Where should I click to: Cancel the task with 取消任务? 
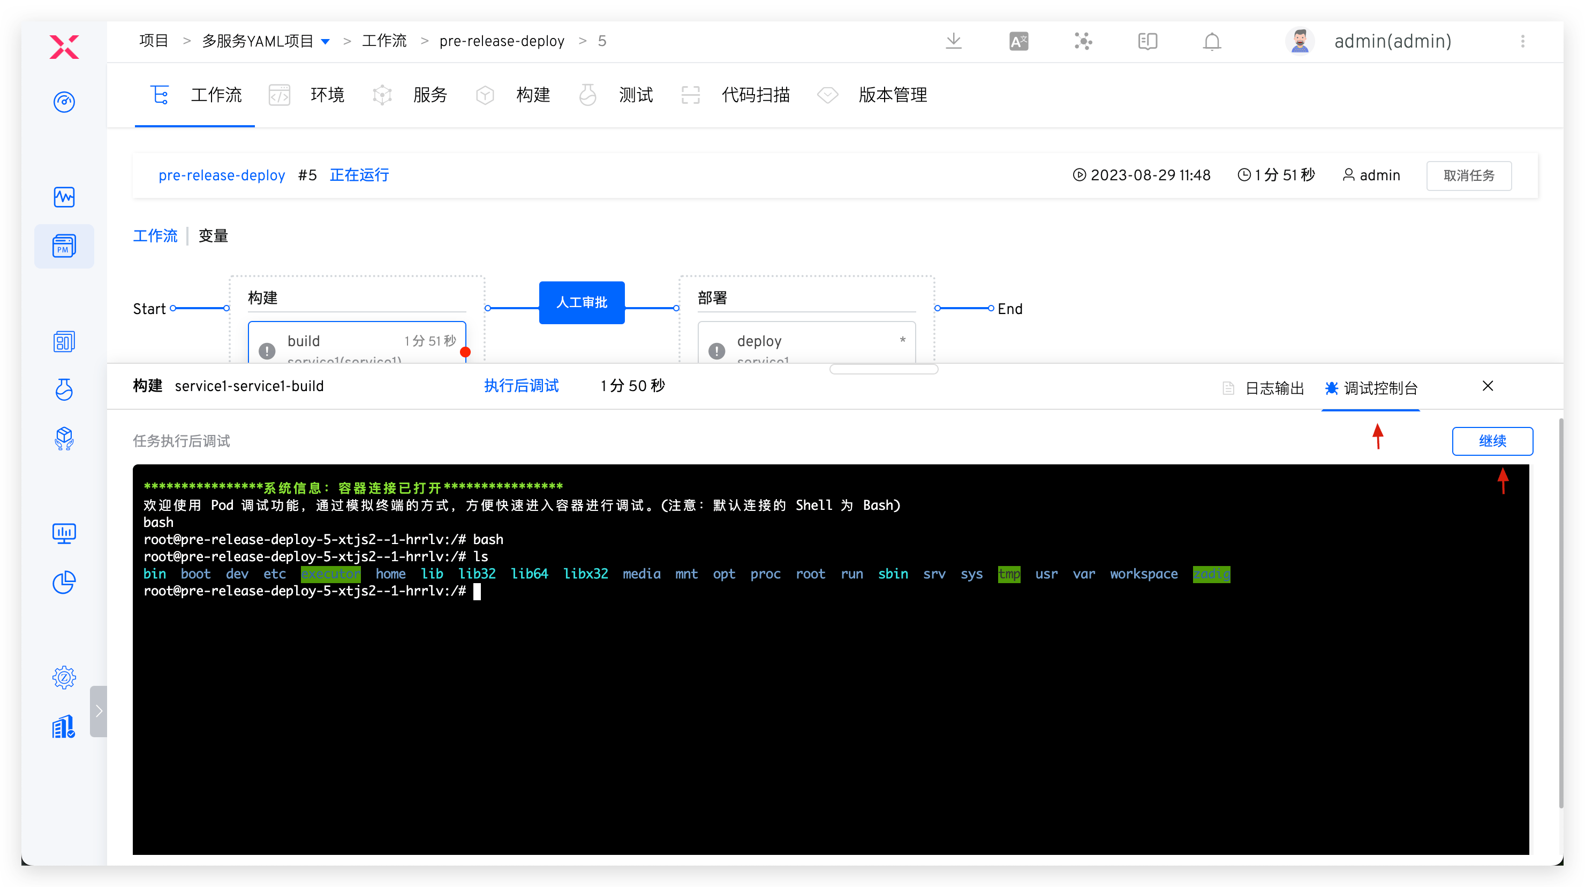[x=1469, y=175]
